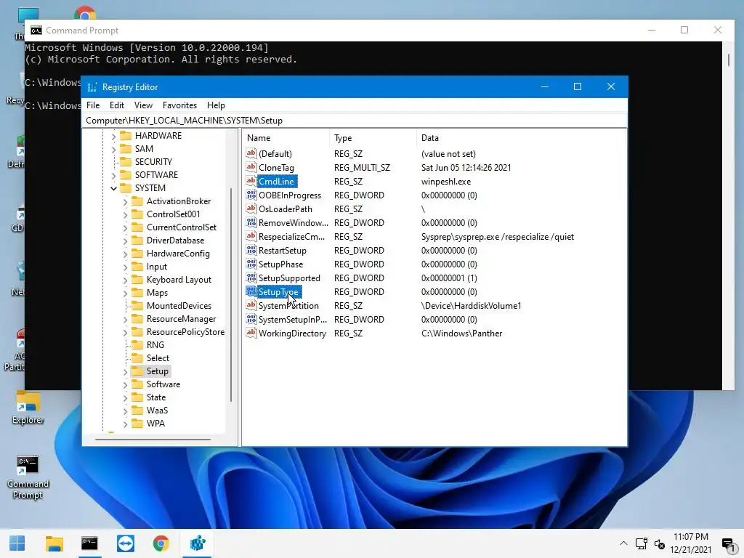Select the SECURITY folder icon

pyautogui.click(x=126, y=162)
